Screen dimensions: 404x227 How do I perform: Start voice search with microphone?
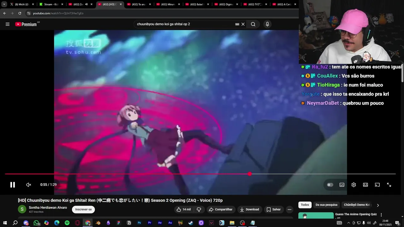tap(267, 24)
